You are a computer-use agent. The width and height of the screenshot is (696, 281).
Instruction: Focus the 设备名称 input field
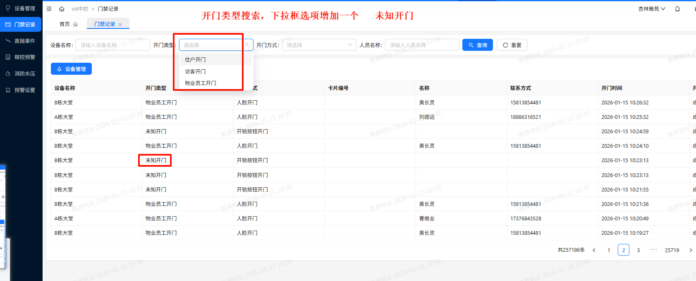[112, 45]
